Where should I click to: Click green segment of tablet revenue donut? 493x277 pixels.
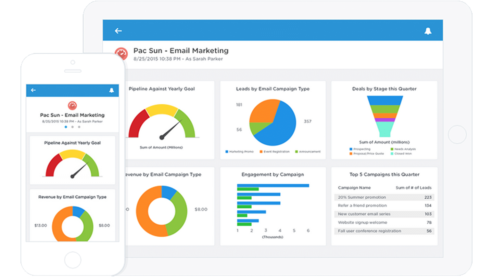click(x=181, y=214)
